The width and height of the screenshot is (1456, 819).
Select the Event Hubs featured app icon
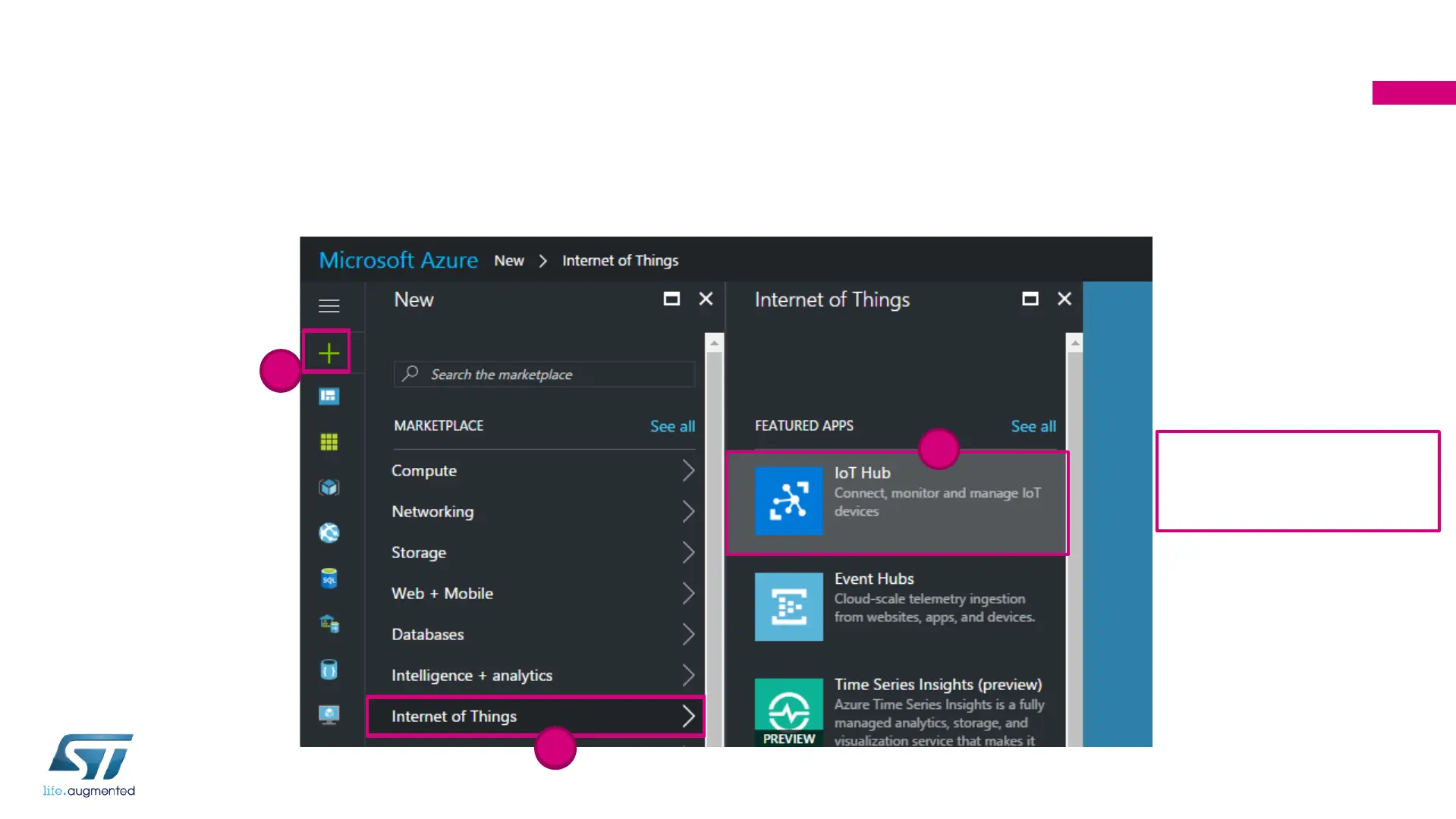coord(788,607)
